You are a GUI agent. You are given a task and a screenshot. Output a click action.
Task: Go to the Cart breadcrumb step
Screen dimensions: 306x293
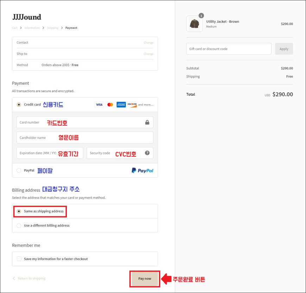[x=15, y=28]
